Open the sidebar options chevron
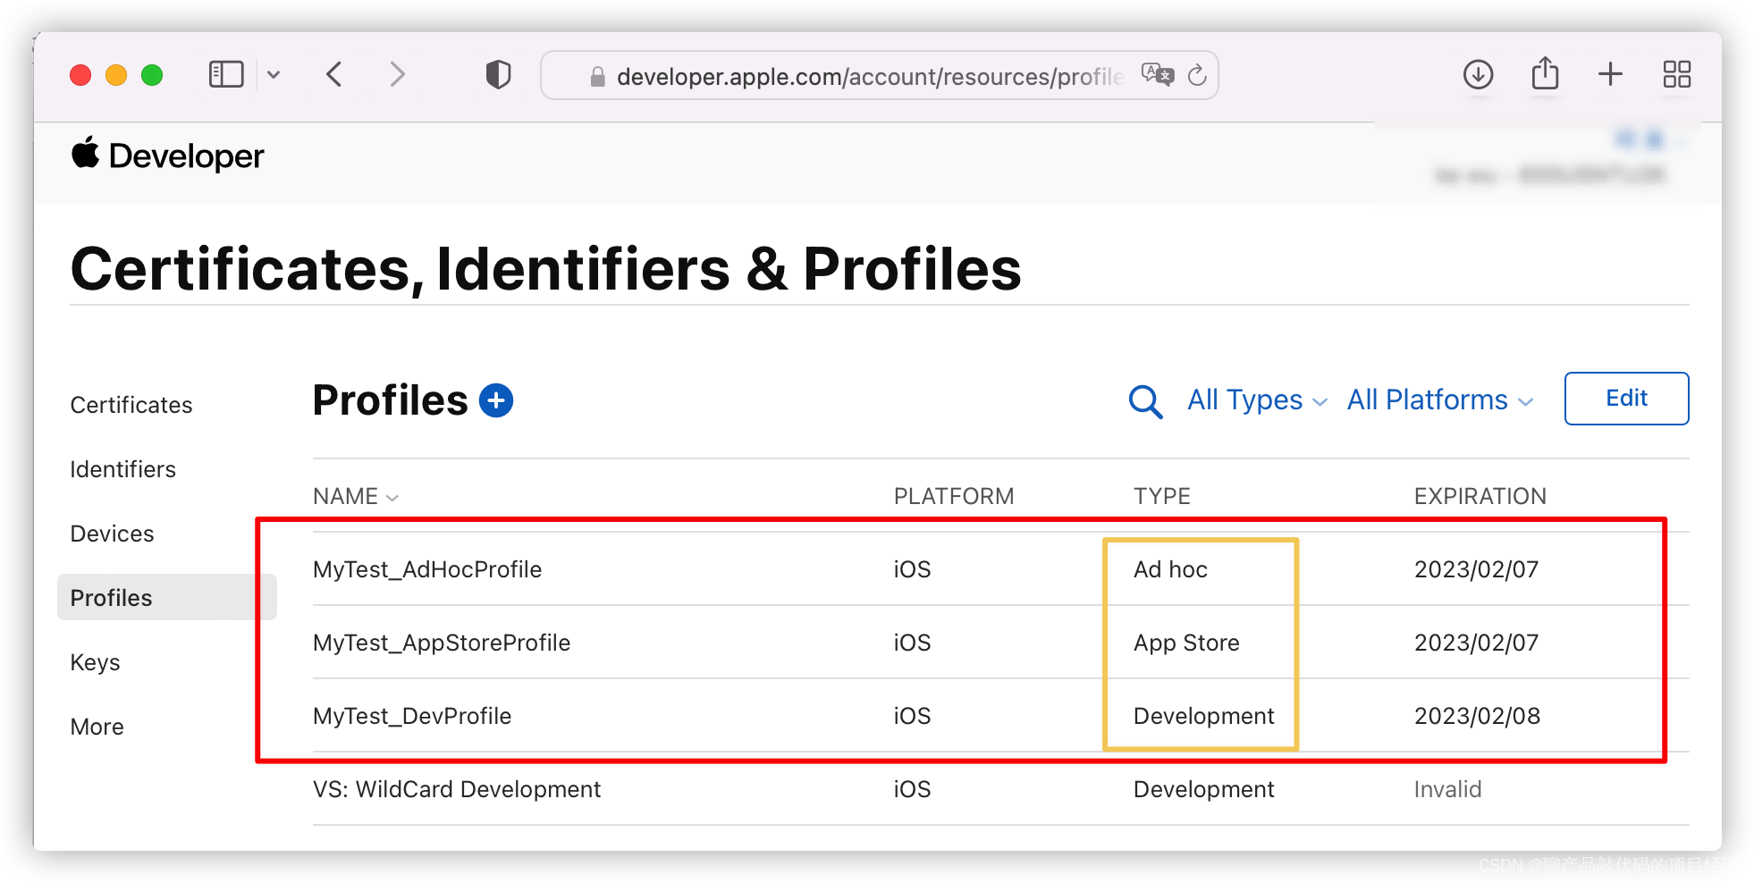The height and width of the screenshot is (883, 1754). point(274,75)
